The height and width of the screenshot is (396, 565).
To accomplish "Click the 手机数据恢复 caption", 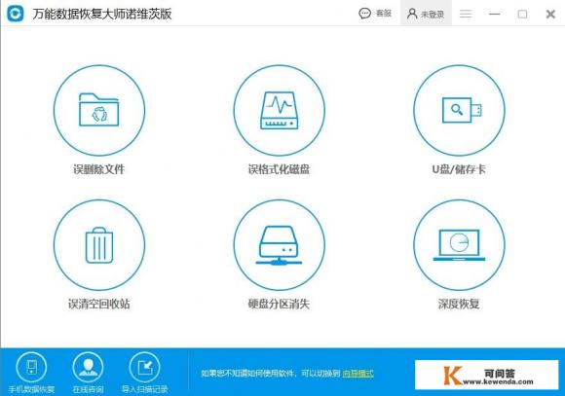I will click(31, 389).
